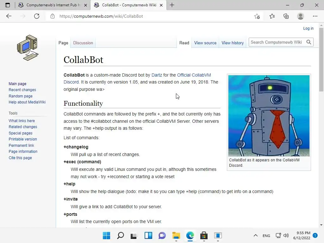Open Page information link
Screen dimensions: 324x243
pyautogui.click(x=23, y=152)
